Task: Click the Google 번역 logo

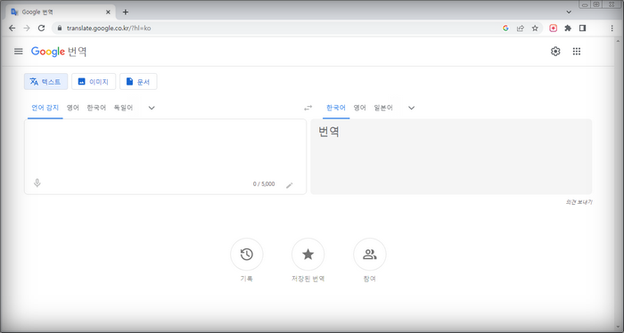Action: point(59,52)
